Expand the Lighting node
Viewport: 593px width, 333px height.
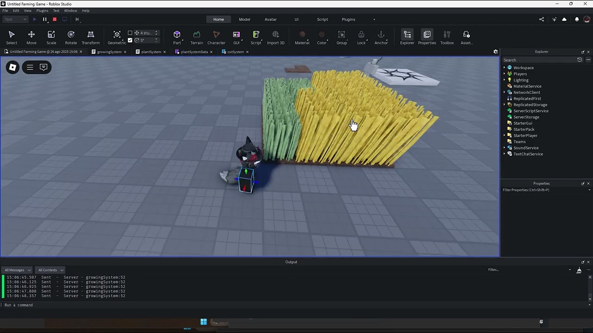click(x=505, y=80)
